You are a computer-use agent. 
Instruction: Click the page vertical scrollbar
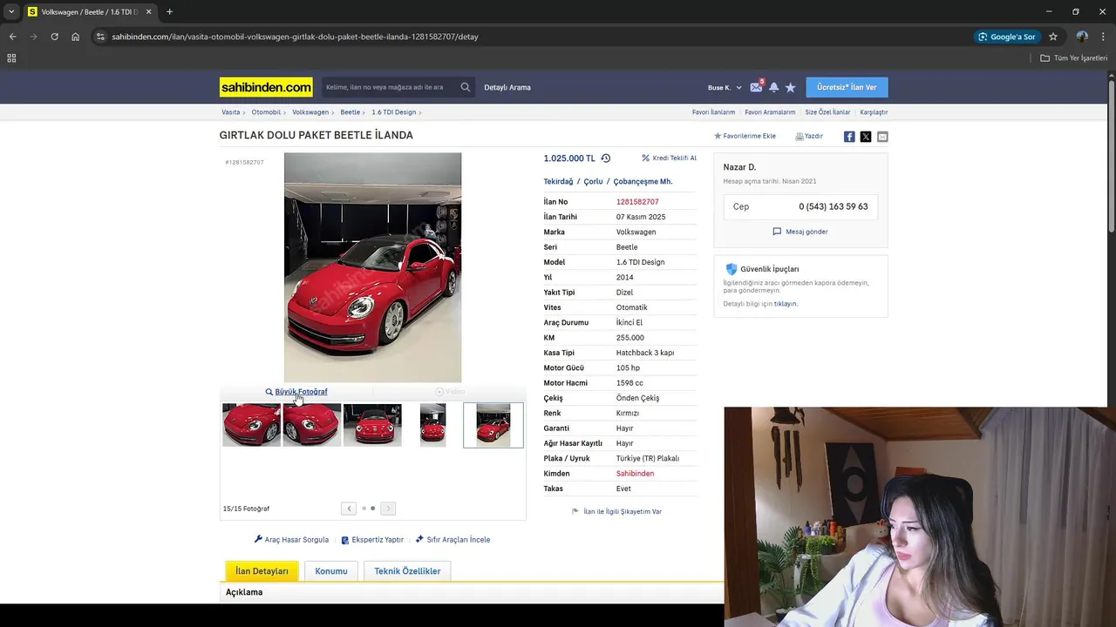click(x=1112, y=157)
